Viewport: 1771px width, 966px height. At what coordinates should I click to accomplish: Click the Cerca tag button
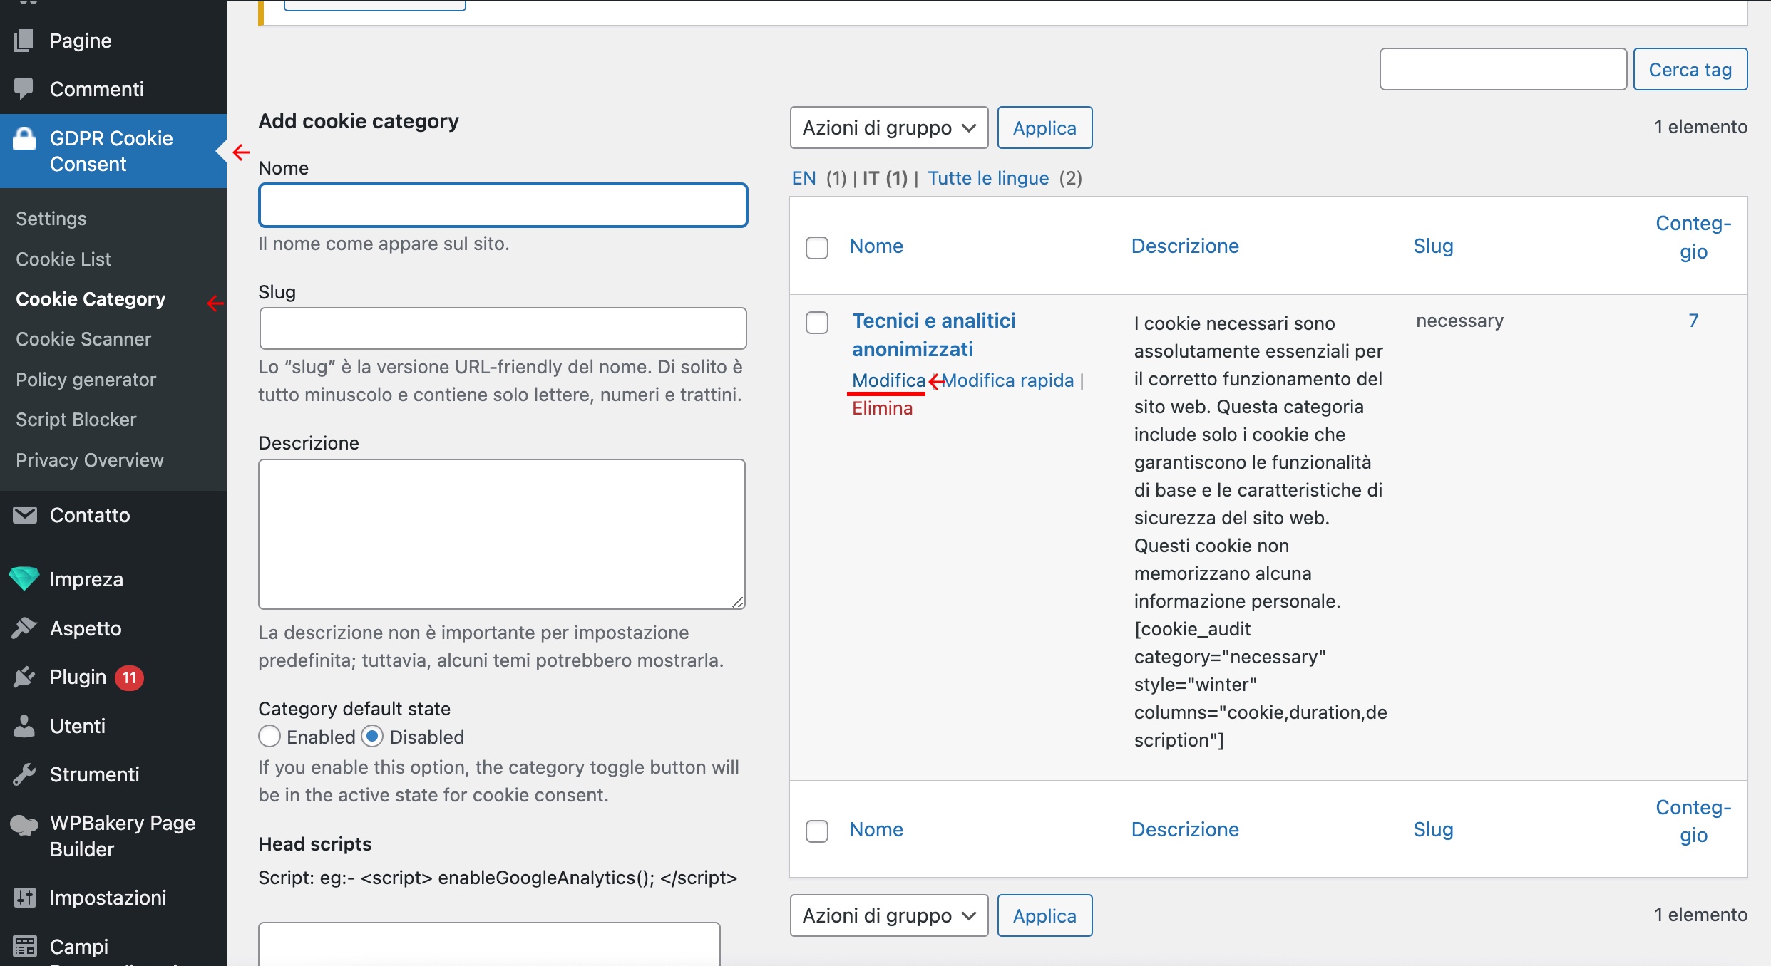1690,69
